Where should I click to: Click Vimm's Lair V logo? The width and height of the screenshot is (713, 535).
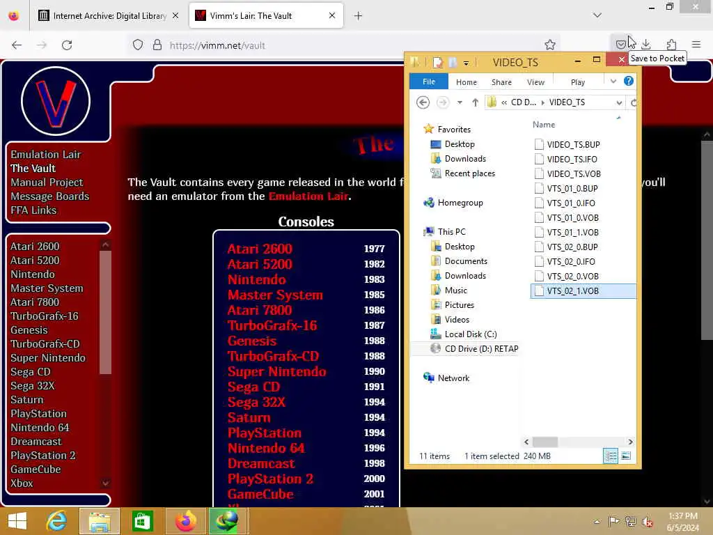point(56,101)
